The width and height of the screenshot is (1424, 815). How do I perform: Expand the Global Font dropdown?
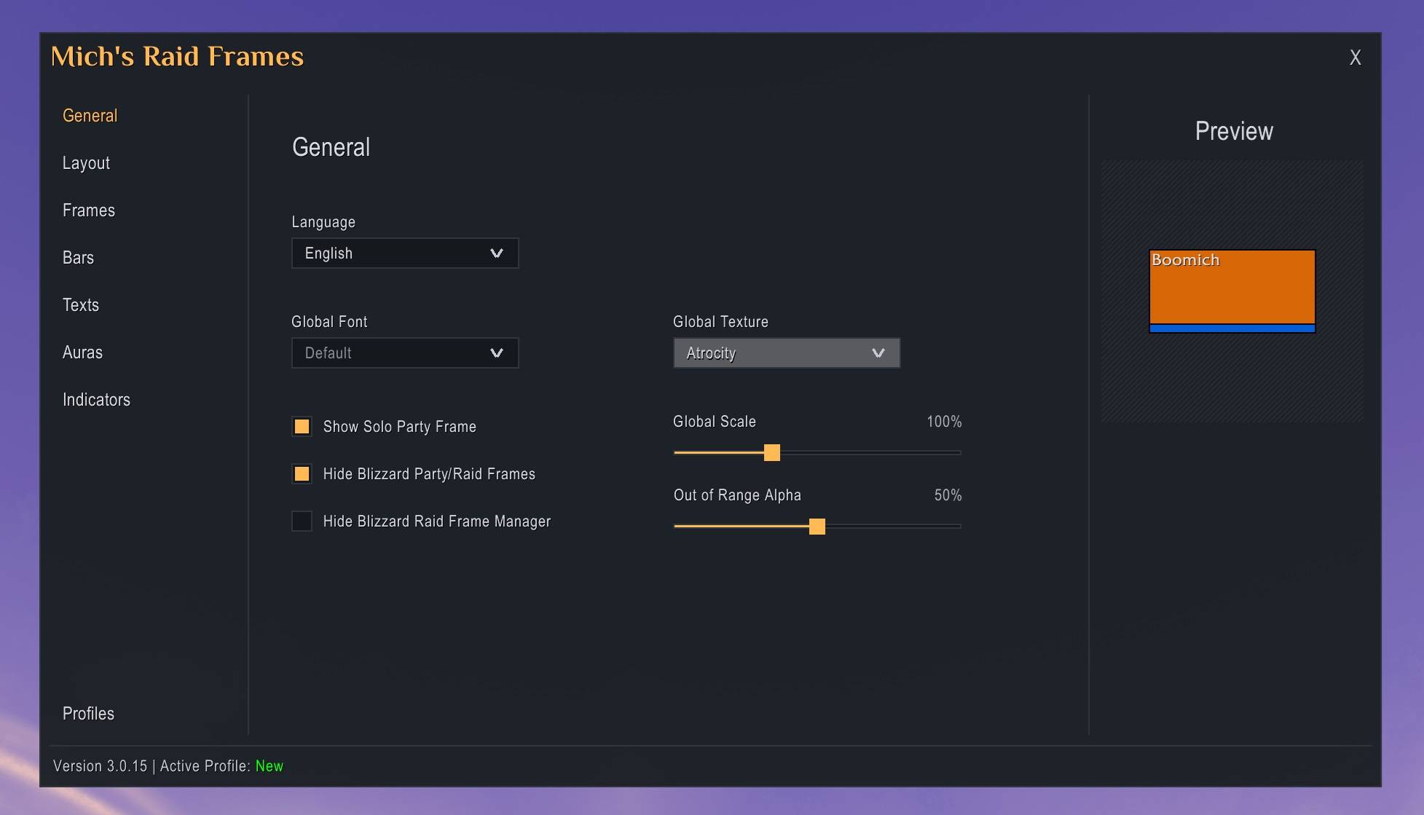pos(405,353)
